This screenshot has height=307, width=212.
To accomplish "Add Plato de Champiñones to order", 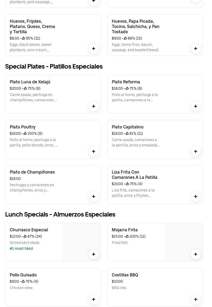I will (x=94, y=196).
